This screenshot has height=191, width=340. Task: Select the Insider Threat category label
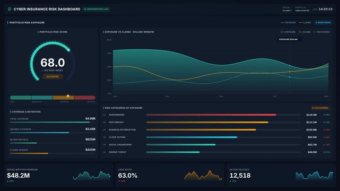(x=118, y=152)
